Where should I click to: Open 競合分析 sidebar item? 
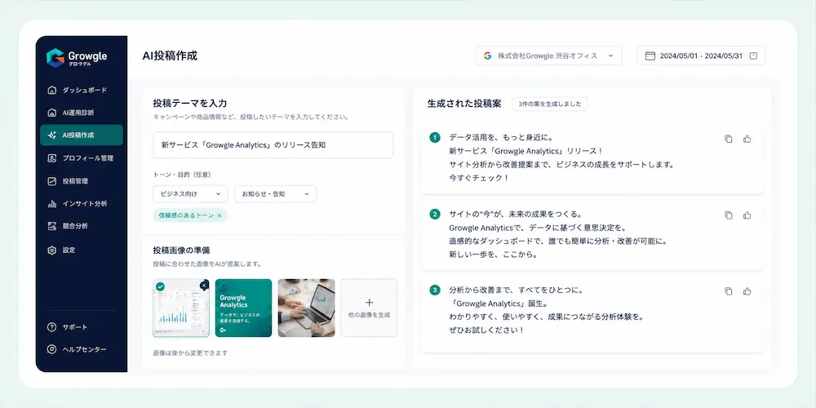click(81, 226)
